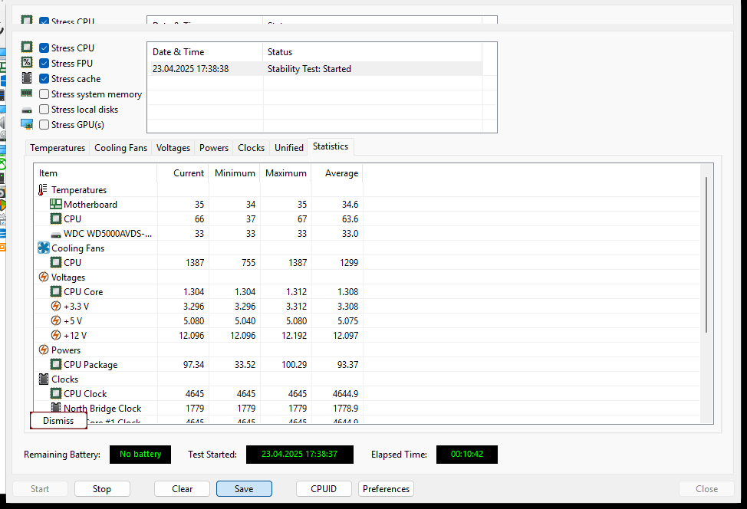Uncheck the Stress CPU checkbox
The width and height of the screenshot is (747, 509).
tap(44, 48)
